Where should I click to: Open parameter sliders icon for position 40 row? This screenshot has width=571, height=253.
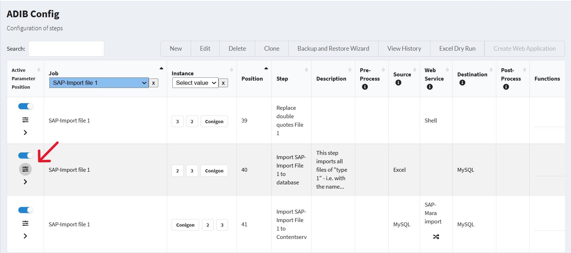click(25, 169)
